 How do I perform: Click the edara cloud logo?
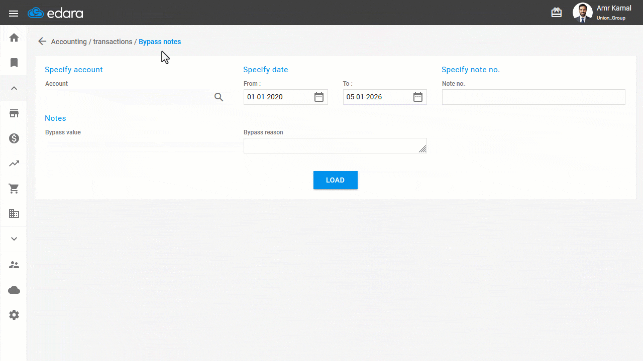point(55,13)
